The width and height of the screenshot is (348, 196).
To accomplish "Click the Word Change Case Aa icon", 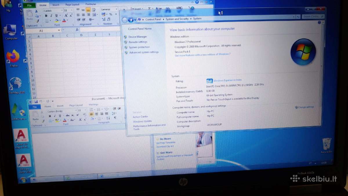I will 72,120.
